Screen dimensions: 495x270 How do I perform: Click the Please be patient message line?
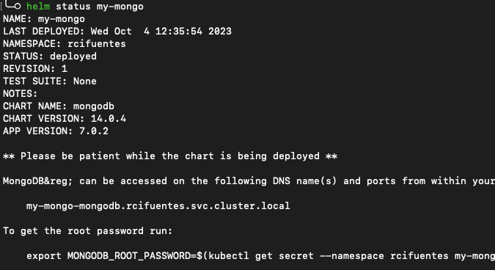[170, 156]
